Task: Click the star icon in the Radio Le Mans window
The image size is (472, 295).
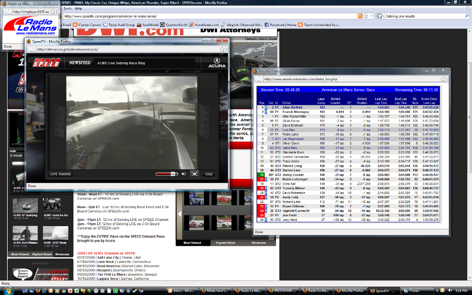Action: [53, 12]
